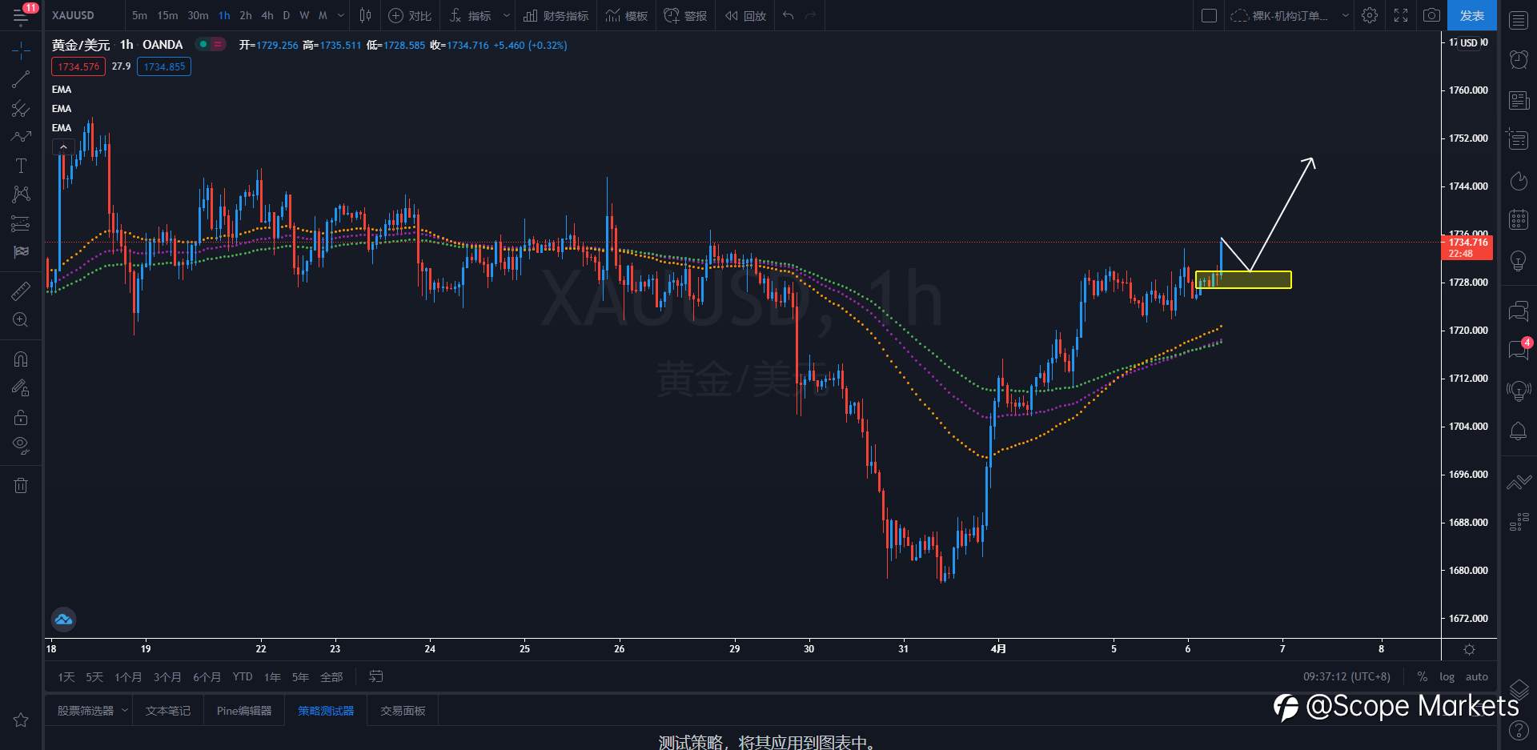The height and width of the screenshot is (750, 1537).
Task: Open the flag icons tool
Action: coord(21,252)
